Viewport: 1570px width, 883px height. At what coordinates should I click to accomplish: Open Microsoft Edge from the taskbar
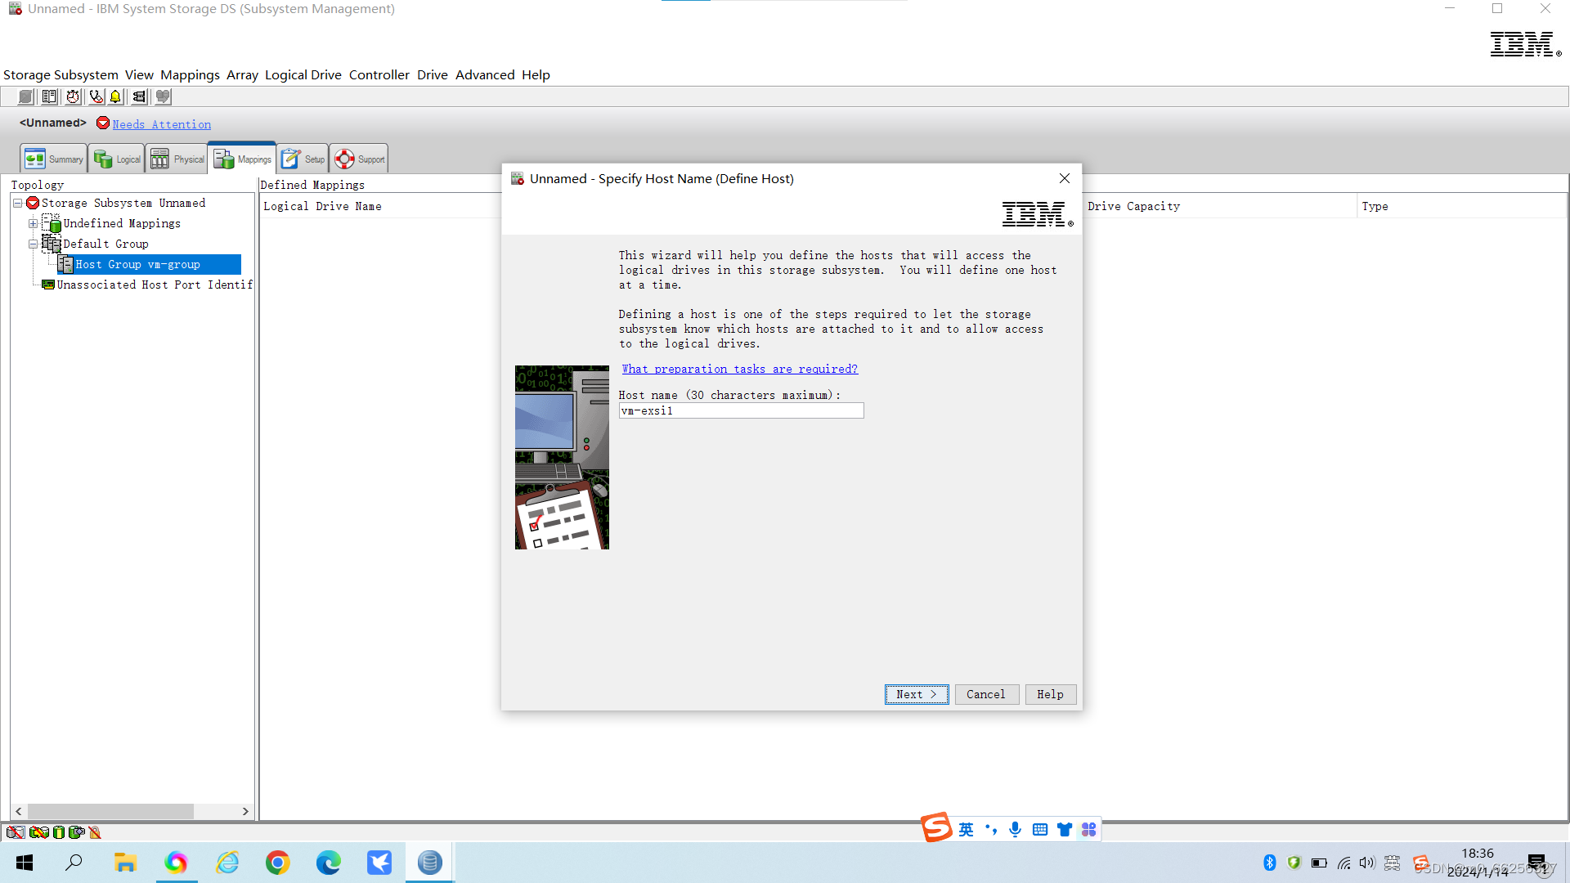[x=328, y=862]
